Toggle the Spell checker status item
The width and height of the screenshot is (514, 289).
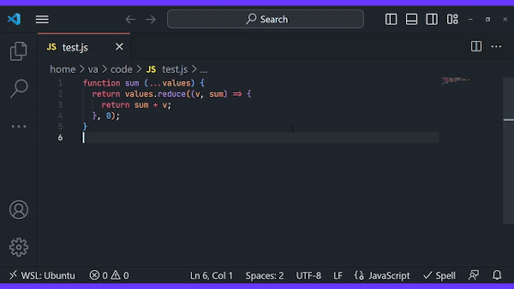click(x=439, y=276)
